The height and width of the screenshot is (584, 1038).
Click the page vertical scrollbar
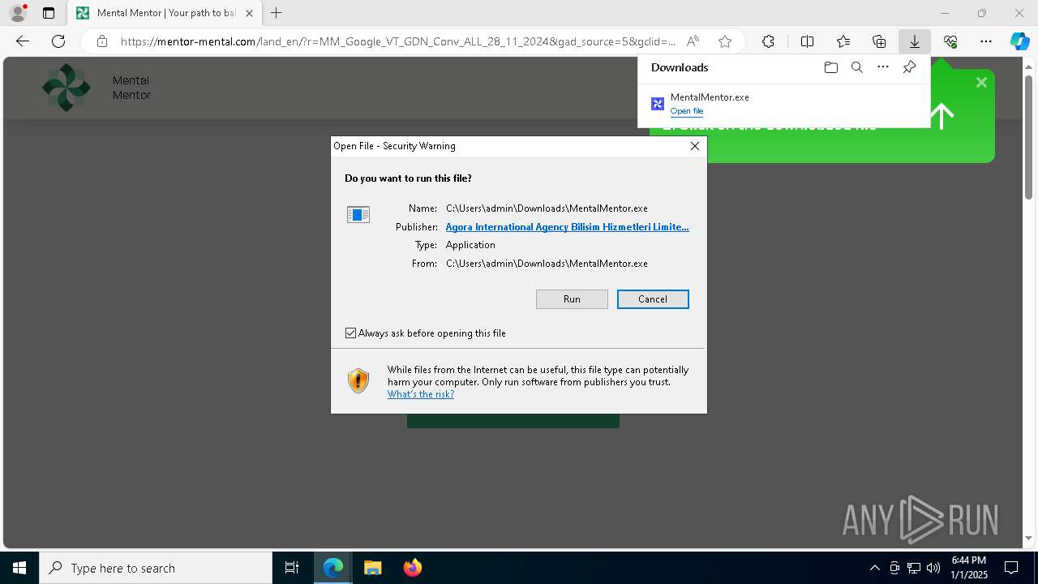coord(1028,138)
